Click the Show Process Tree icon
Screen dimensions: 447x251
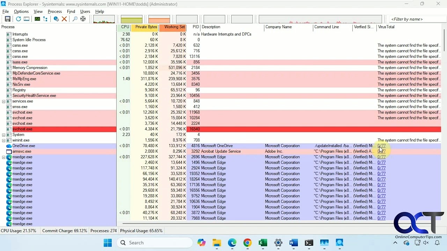tap(45, 18)
